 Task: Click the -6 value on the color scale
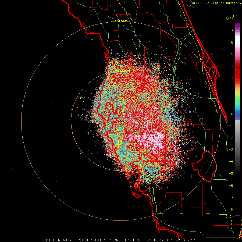[x=231, y=186]
